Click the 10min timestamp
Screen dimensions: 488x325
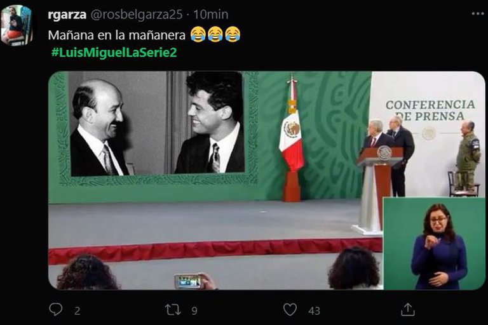pos(211,15)
